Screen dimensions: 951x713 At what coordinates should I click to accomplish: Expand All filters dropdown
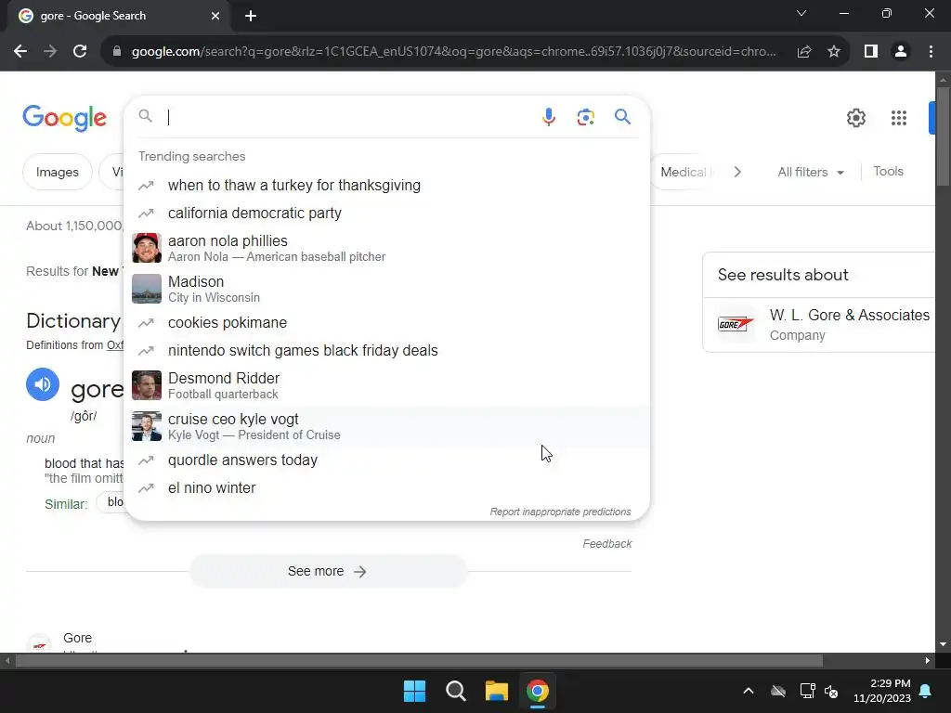click(x=810, y=172)
